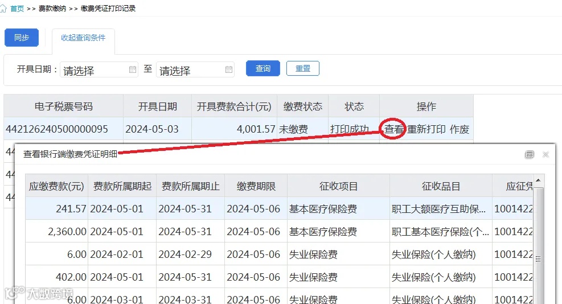Click 重新打印 link in first row
Viewport: 562px width, 304px height.
pyautogui.click(x=426, y=129)
